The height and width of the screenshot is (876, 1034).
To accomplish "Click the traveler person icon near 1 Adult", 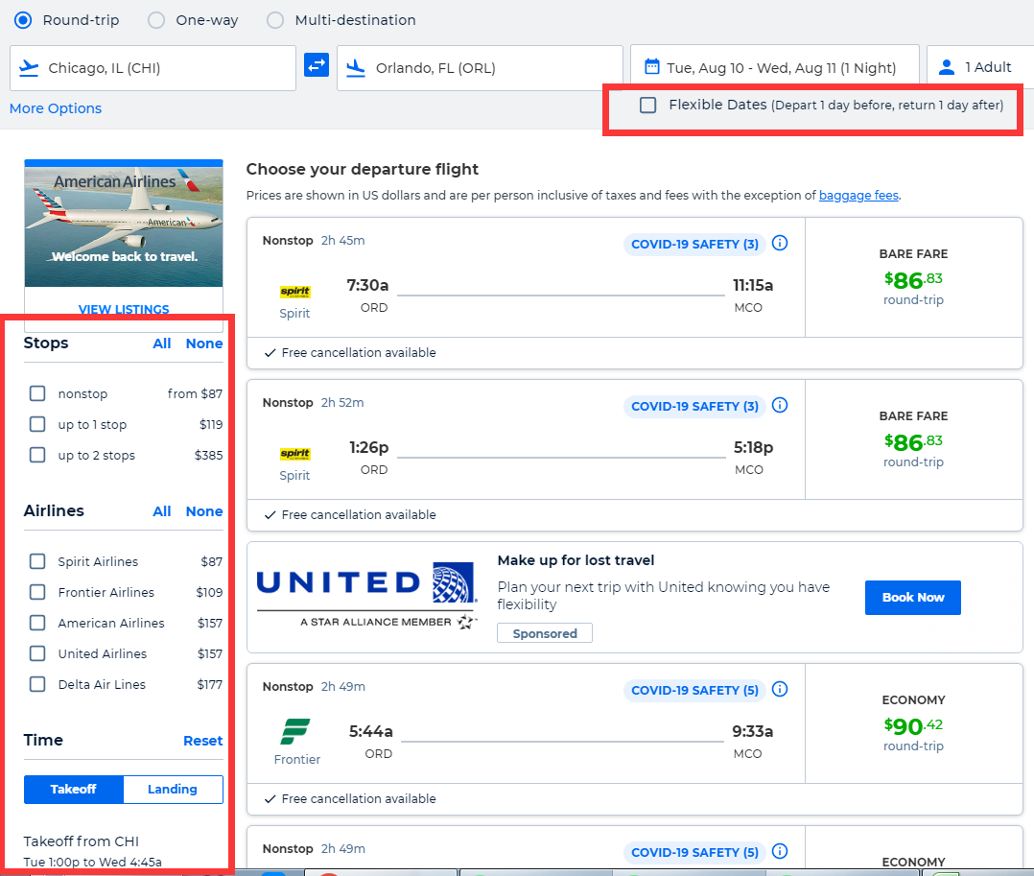I will pyautogui.click(x=948, y=65).
